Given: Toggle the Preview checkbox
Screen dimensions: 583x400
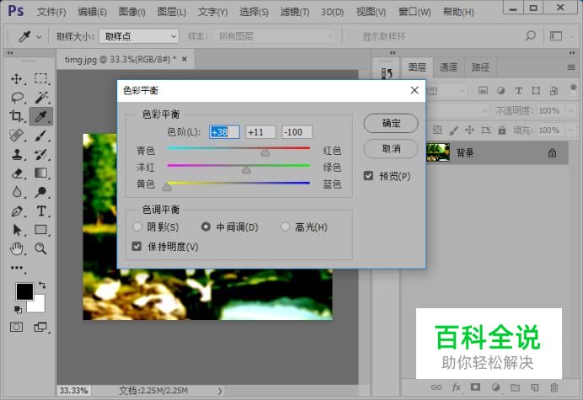Looking at the screenshot, I should pyautogui.click(x=368, y=175).
